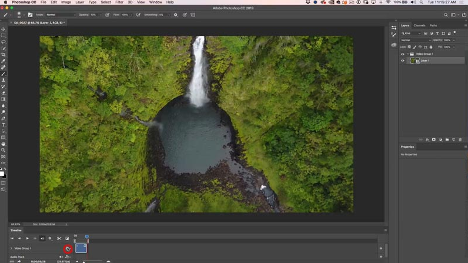Toggle lock all padlock icon
This screenshot has height=263, width=468.
(x=431, y=47)
